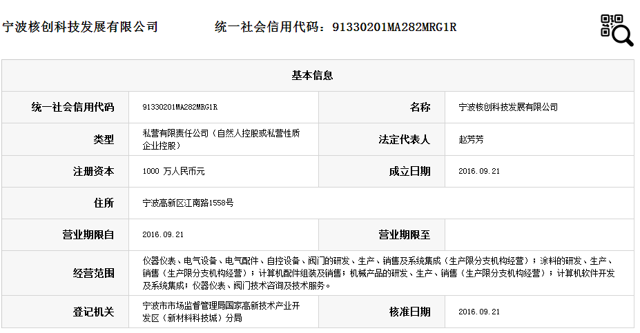Click the 注册资本 label
This screenshot has height=333, width=640.
coord(93,171)
